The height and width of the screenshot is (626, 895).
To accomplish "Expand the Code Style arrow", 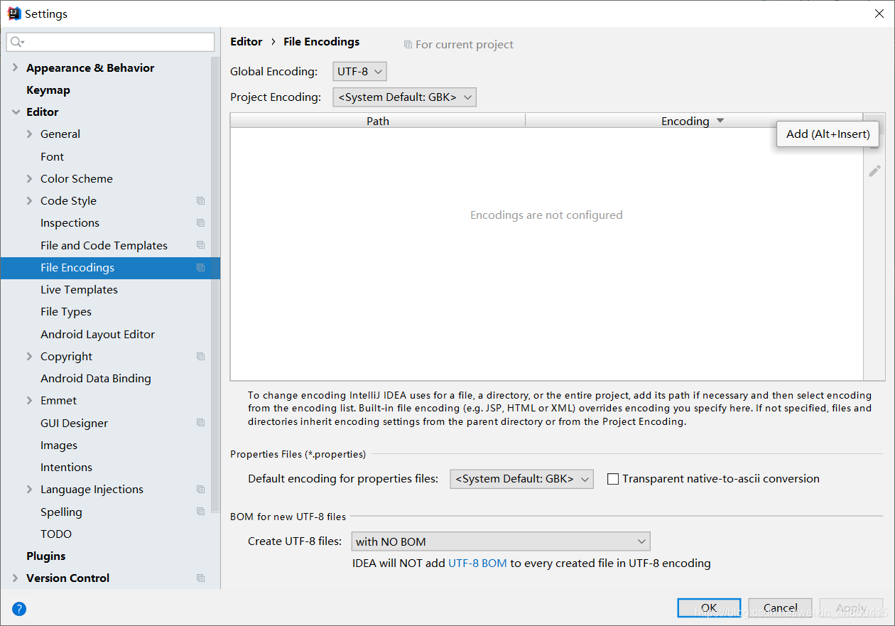I will [29, 201].
